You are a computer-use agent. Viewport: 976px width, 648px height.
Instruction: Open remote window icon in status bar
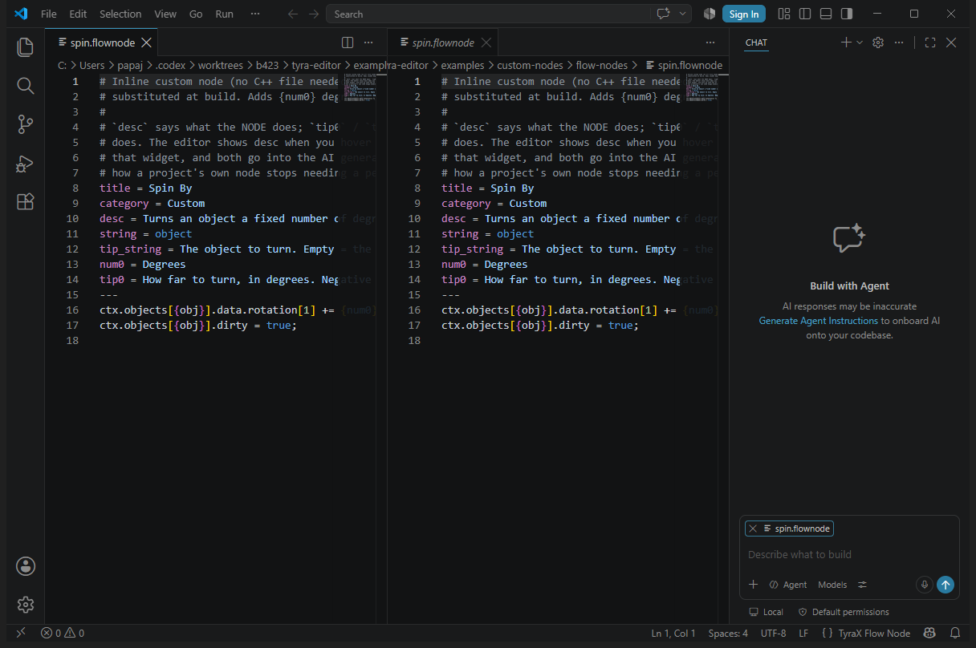(x=21, y=633)
